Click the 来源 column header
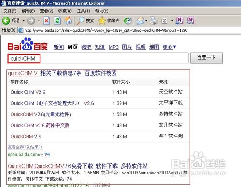The image size is (241, 187). click(x=163, y=82)
